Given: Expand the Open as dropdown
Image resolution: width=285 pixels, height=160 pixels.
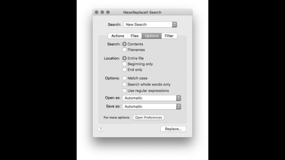Looking at the screenshot, I should click(x=152, y=98).
